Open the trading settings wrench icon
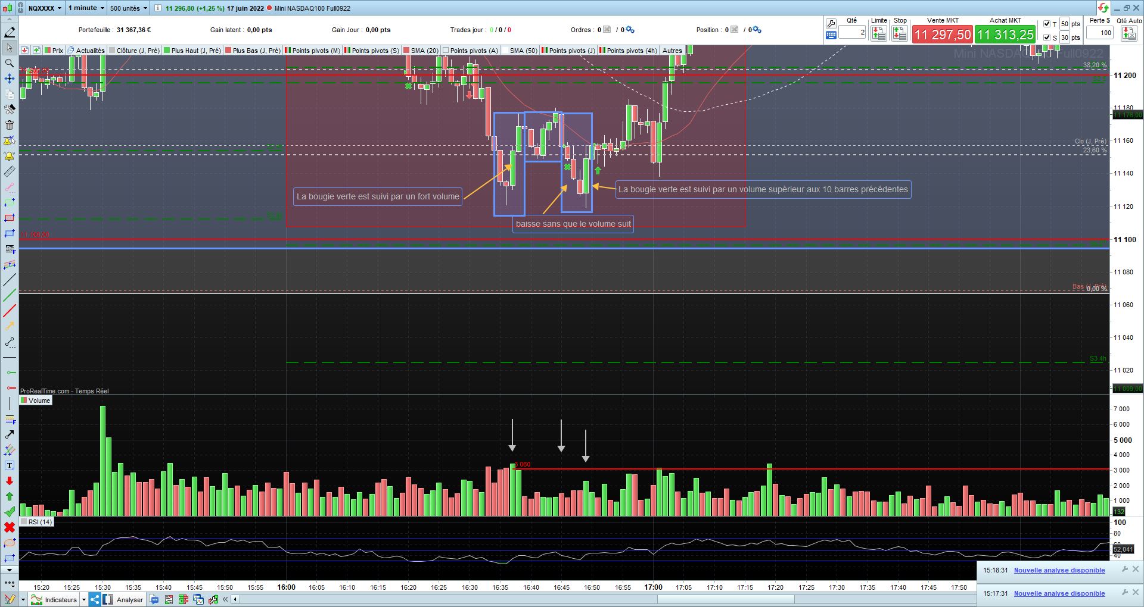 pos(831,23)
